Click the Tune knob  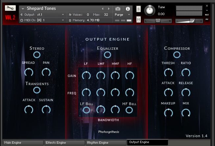tap(150, 11)
